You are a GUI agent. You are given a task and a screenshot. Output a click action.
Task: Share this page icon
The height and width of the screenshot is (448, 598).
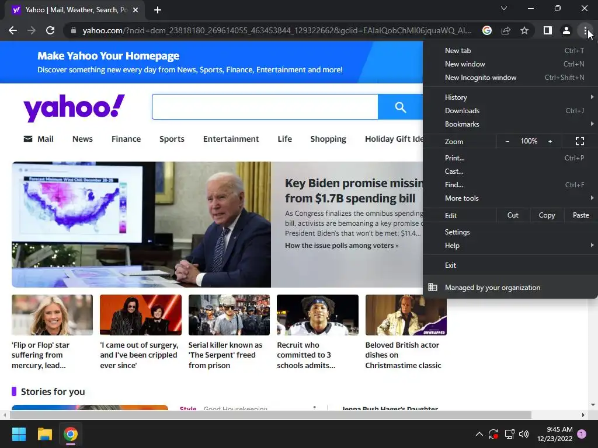coord(506,30)
